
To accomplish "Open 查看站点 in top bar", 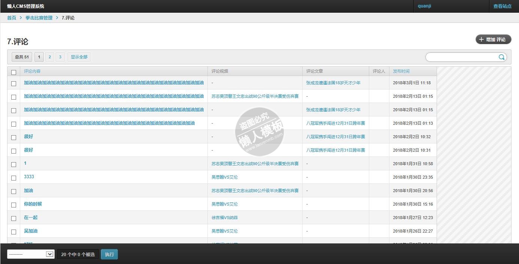I will click(x=502, y=6).
